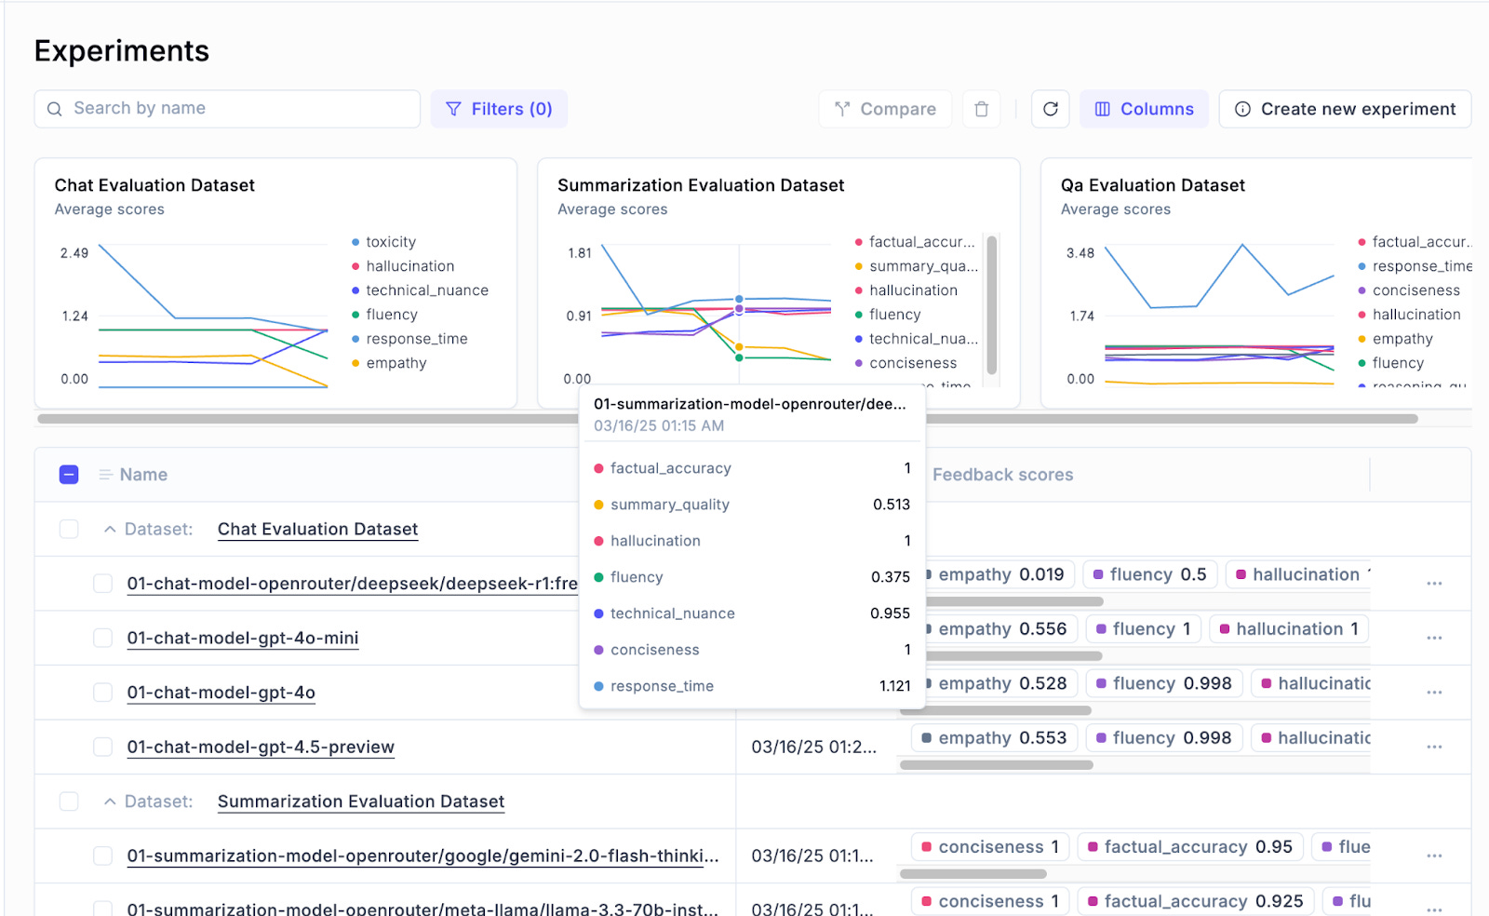Select the gemini-2.0-flash-thinking summarization row checkbox

pyautogui.click(x=102, y=855)
